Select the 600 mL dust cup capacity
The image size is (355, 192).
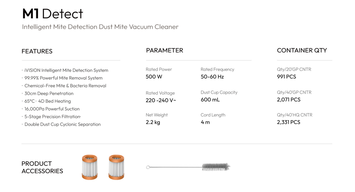[210, 100]
